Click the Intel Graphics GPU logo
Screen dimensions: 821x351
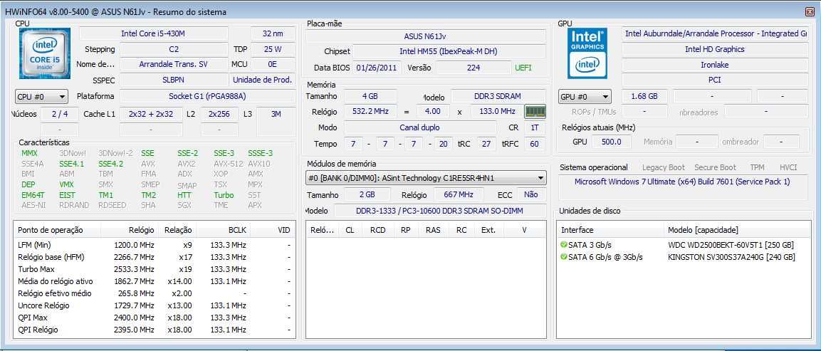587,53
